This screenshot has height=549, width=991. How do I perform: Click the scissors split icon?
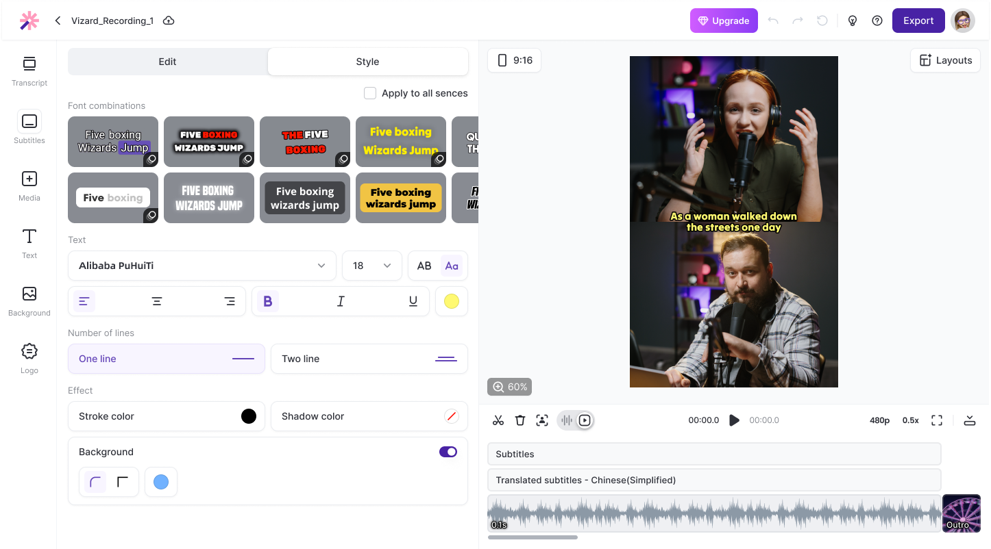(x=498, y=420)
